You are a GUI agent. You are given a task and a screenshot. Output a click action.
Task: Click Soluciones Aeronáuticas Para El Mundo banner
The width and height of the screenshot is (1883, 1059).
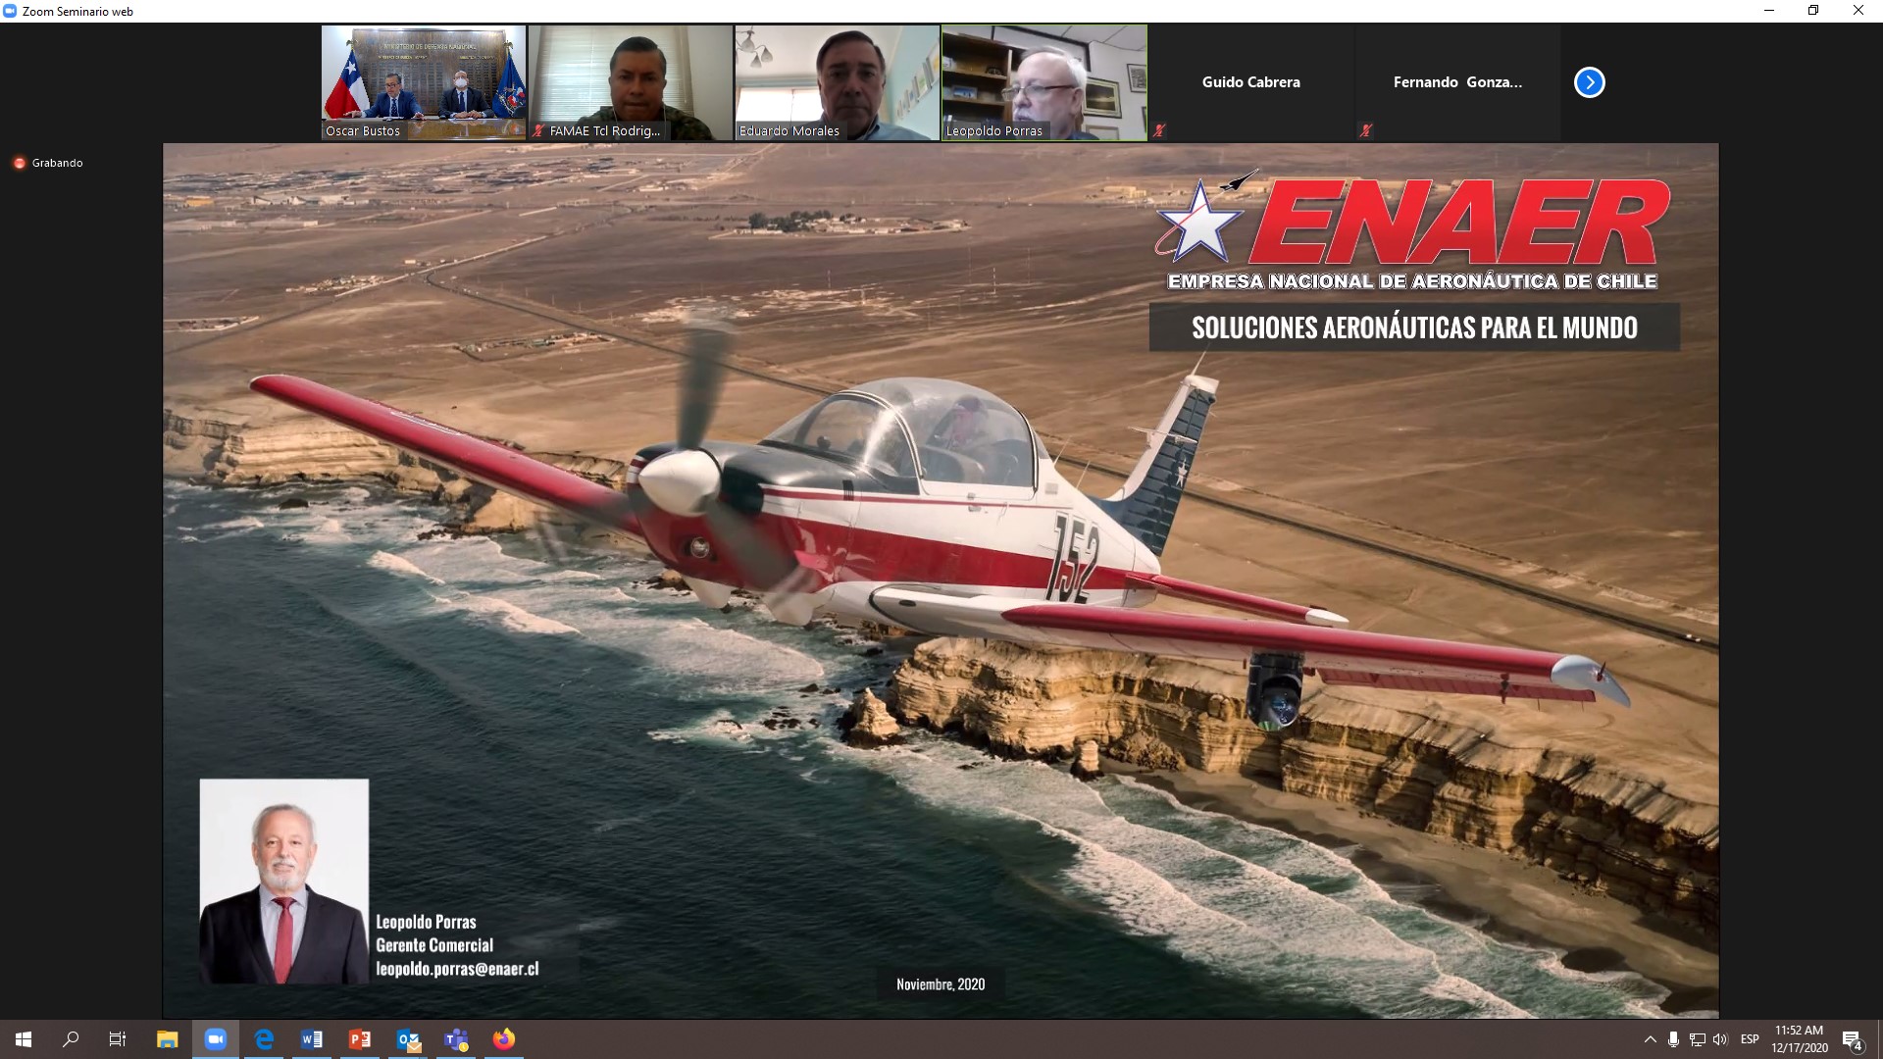click(x=1414, y=328)
